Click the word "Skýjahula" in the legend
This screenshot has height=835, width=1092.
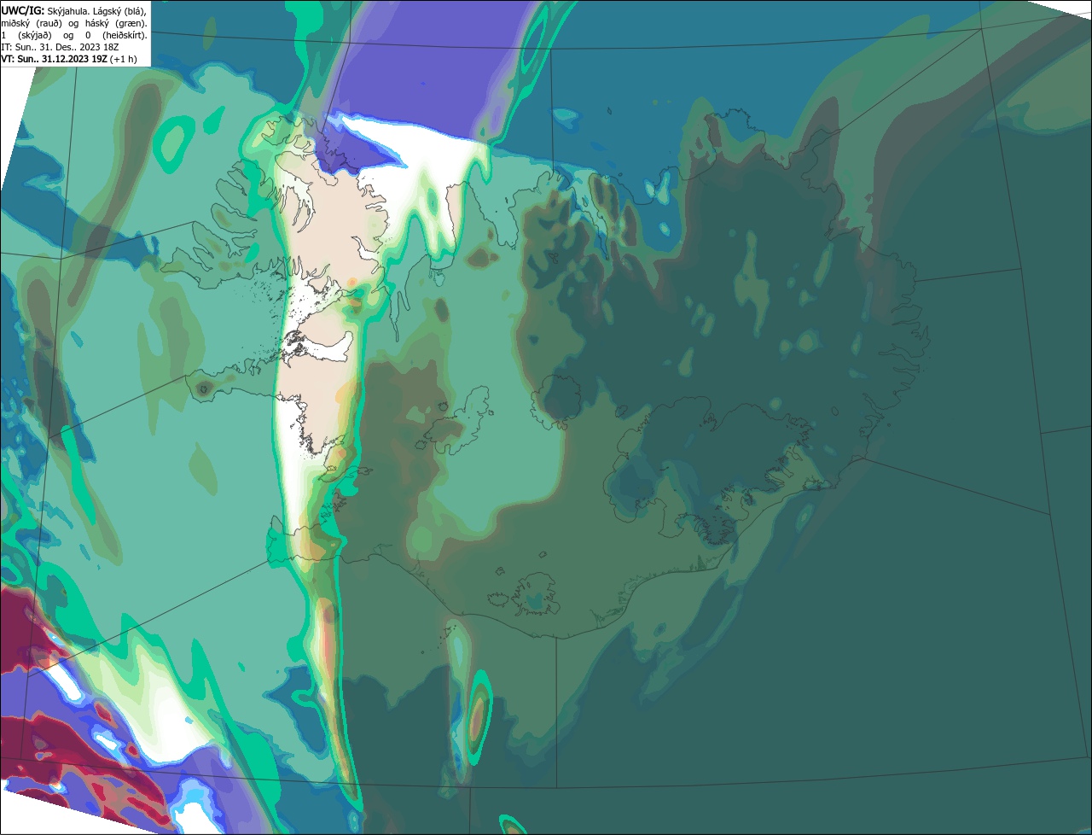[68, 11]
